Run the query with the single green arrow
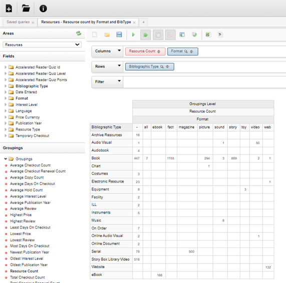This screenshot has height=283, width=286. [x=133, y=34]
